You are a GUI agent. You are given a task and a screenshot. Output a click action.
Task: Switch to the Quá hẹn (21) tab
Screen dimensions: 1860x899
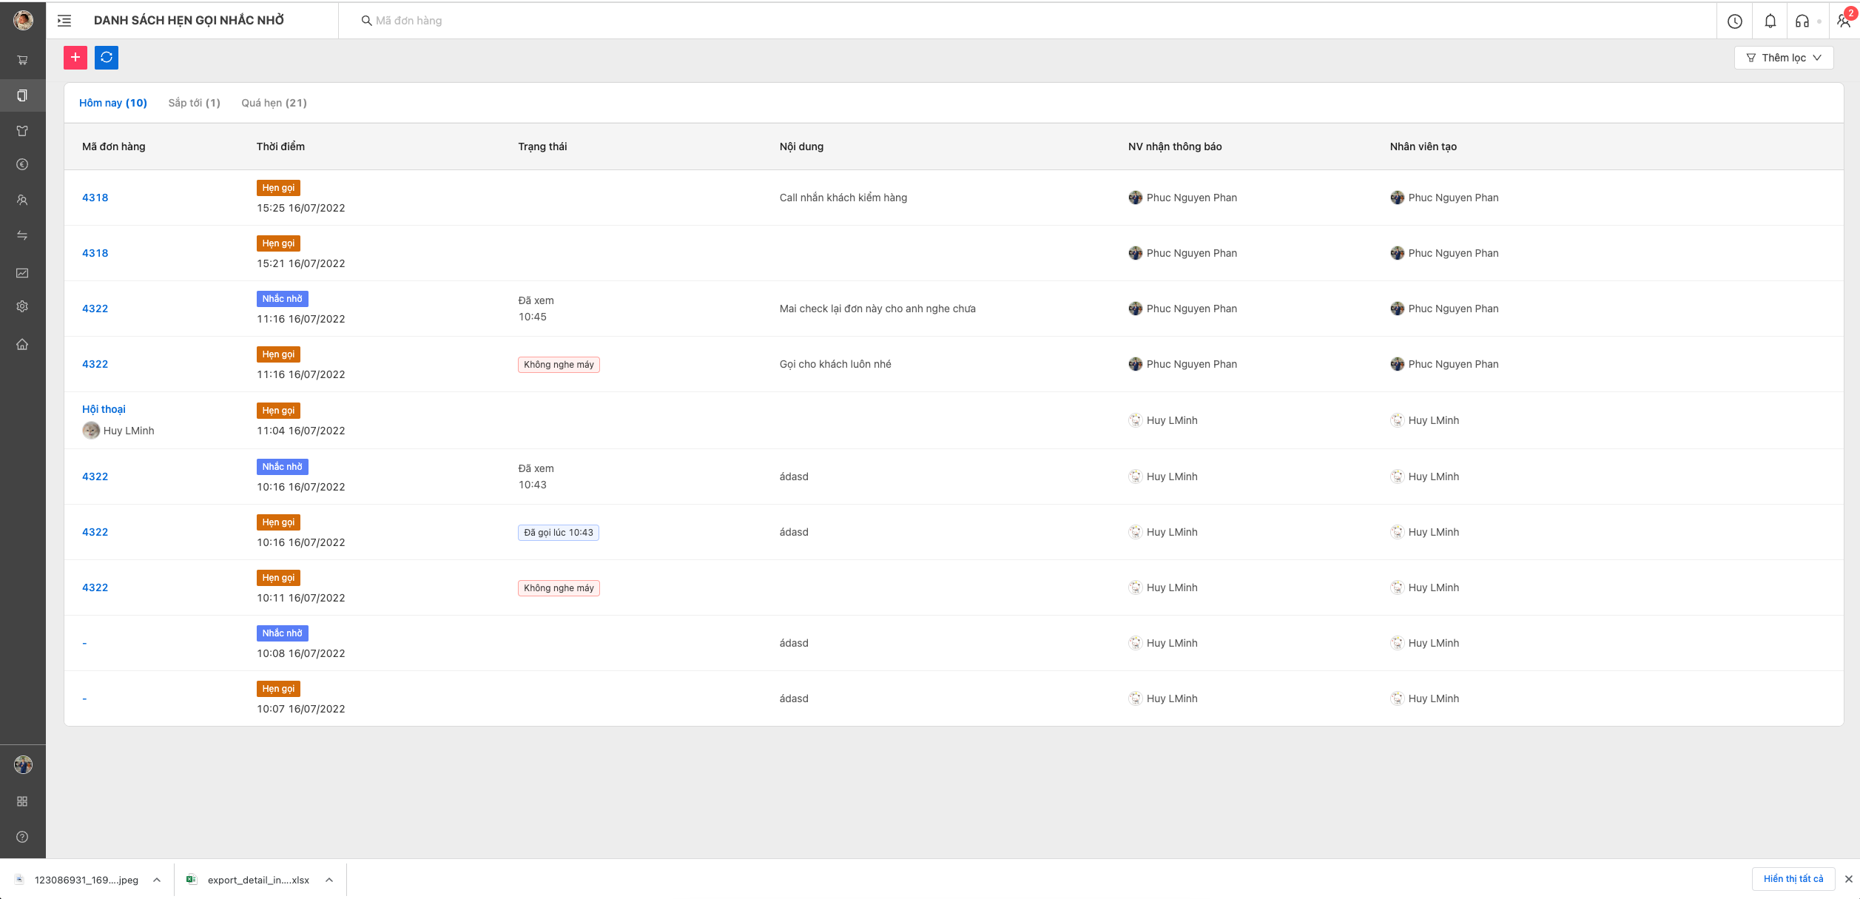[x=274, y=103]
